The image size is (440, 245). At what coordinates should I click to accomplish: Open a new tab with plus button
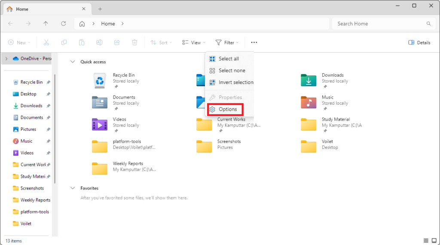pos(100,9)
